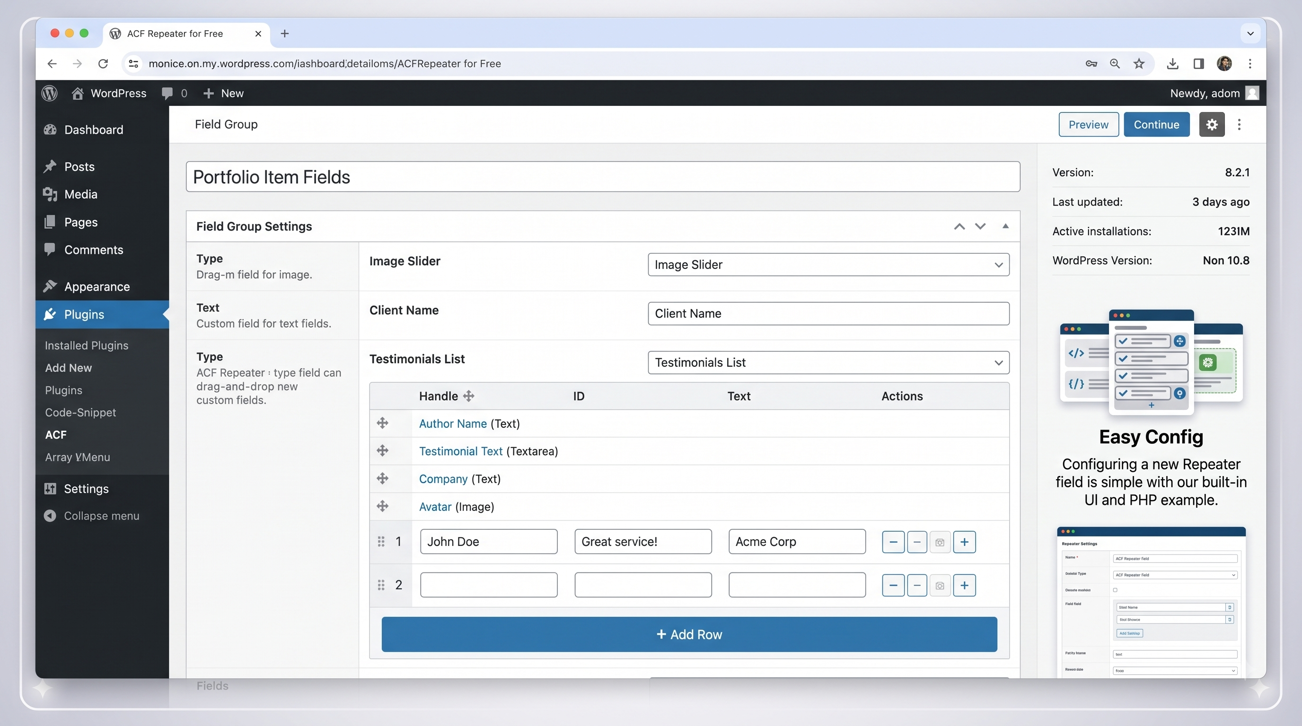Grab the move handle for Author Name
Image resolution: width=1302 pixels, height=726 pixels.
click(x=383, y=423)
